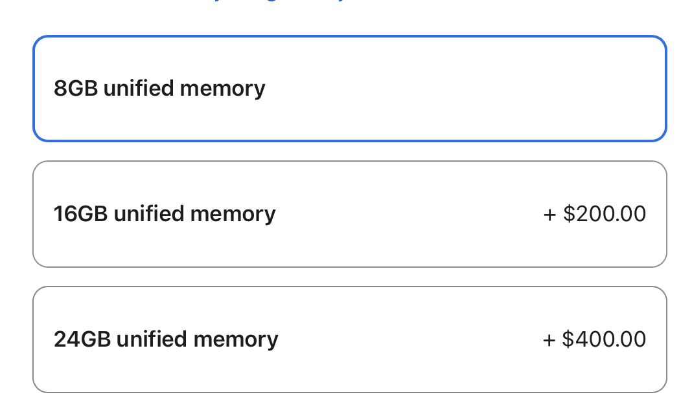Click the "8GB unified memory" label text

click(159, 89)
